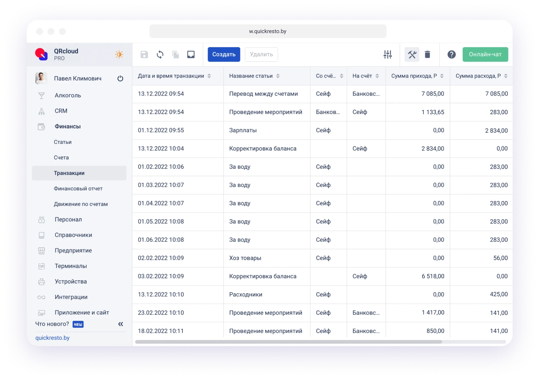Image resolution: width=539 pixels, height=379 pixels.
Task: Collapse the sidebar with the double chevron
Action: click(x=121, y=324)
